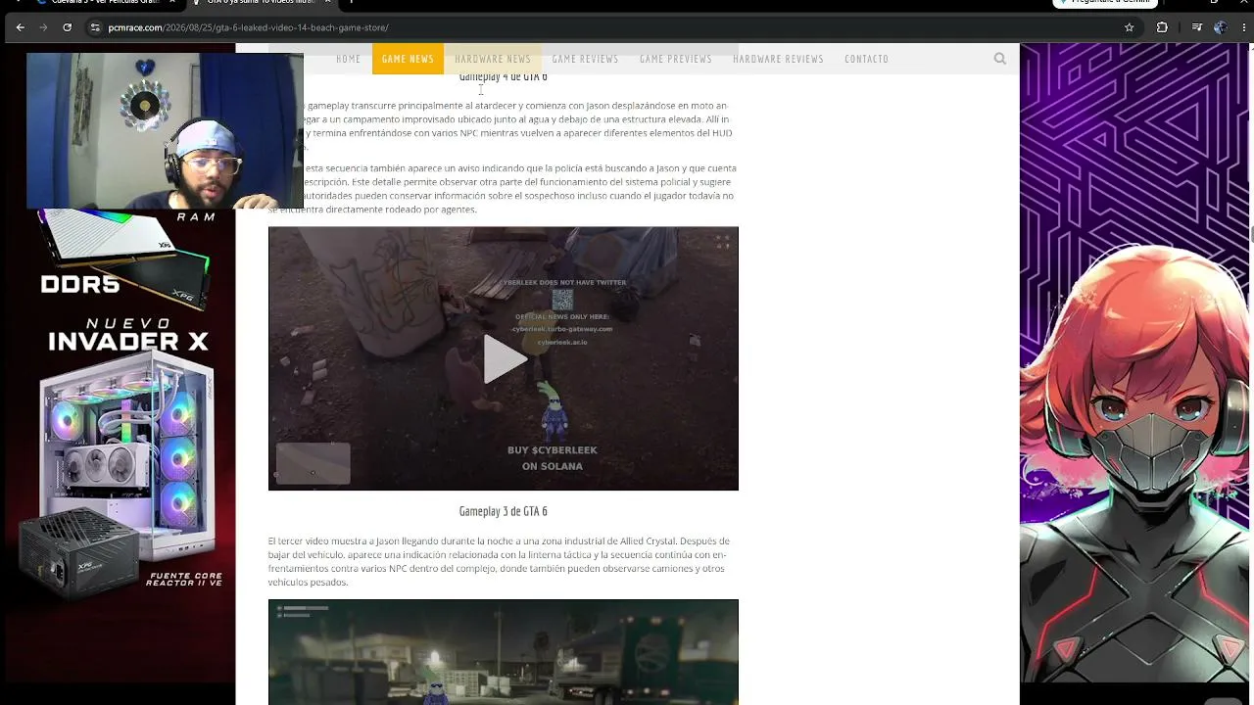This screenshot has height=705, width=1254.
Task: Close the Cuevana 3 browser tab
Action: pyautogui.click(x=172, y=2)
